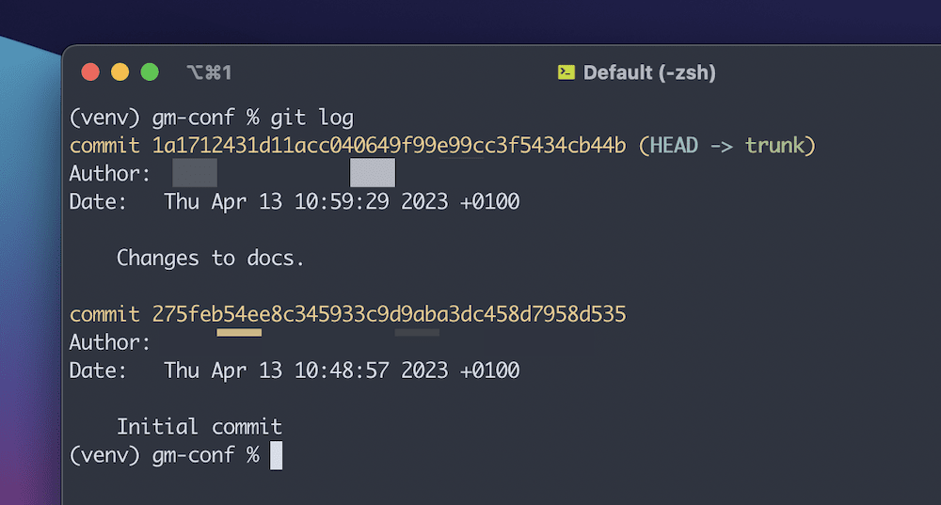Click the "Changes to docs." commit message
Viewport: 941px width, 505px height.
pyautogui.click(x=211, y=259)
